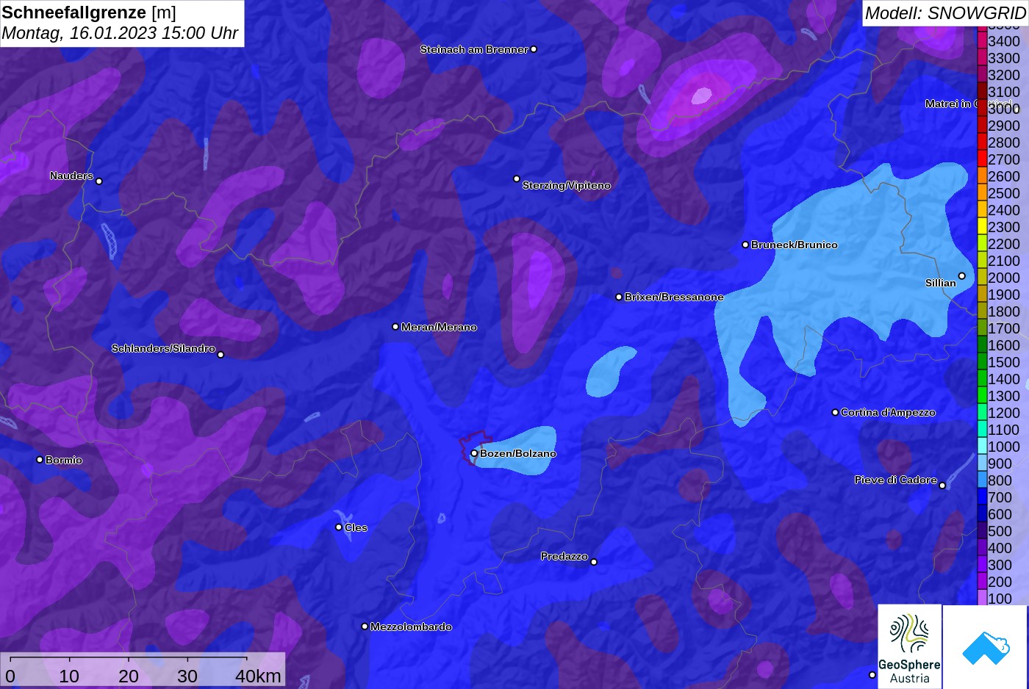Click the Pieve di Cadore marker dot
The width and height of the screenshot is (1029, 689).
click(x=942, y=486)
